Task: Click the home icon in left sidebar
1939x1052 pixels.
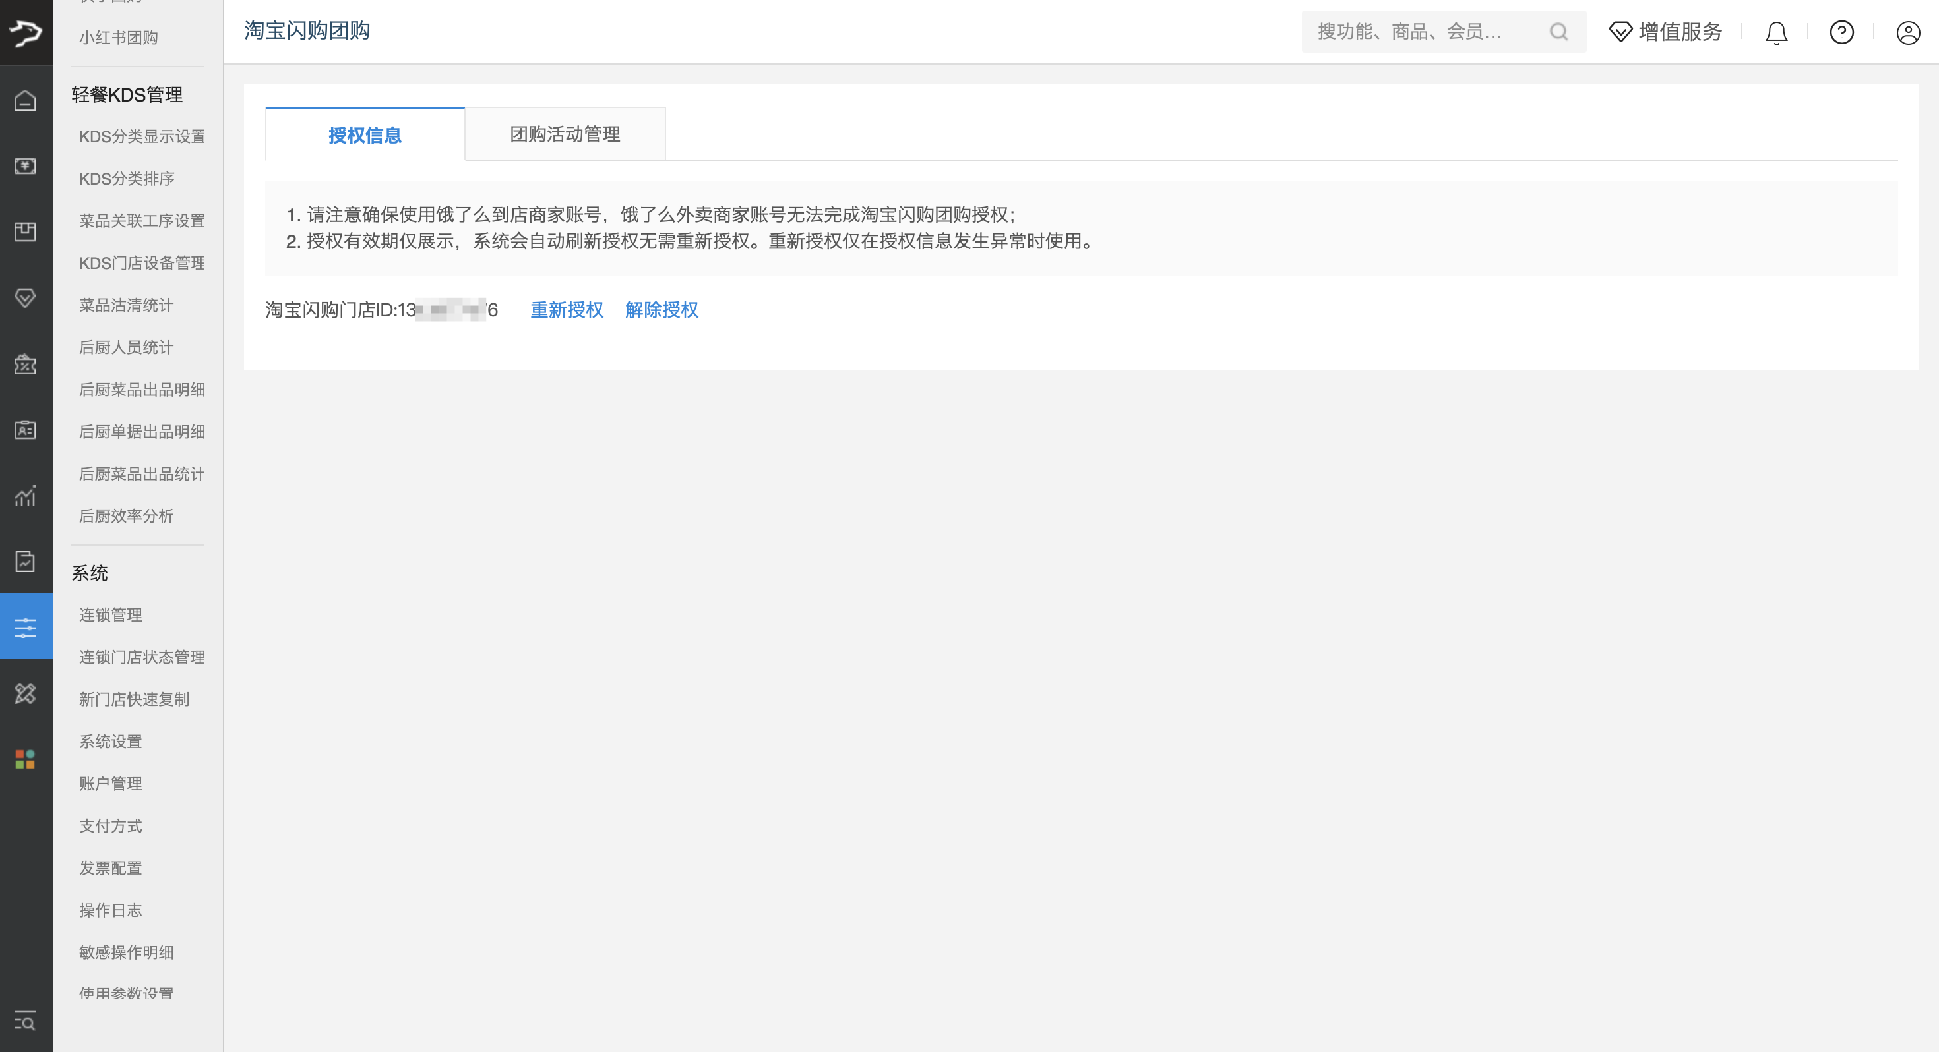Action: point(25,100)
